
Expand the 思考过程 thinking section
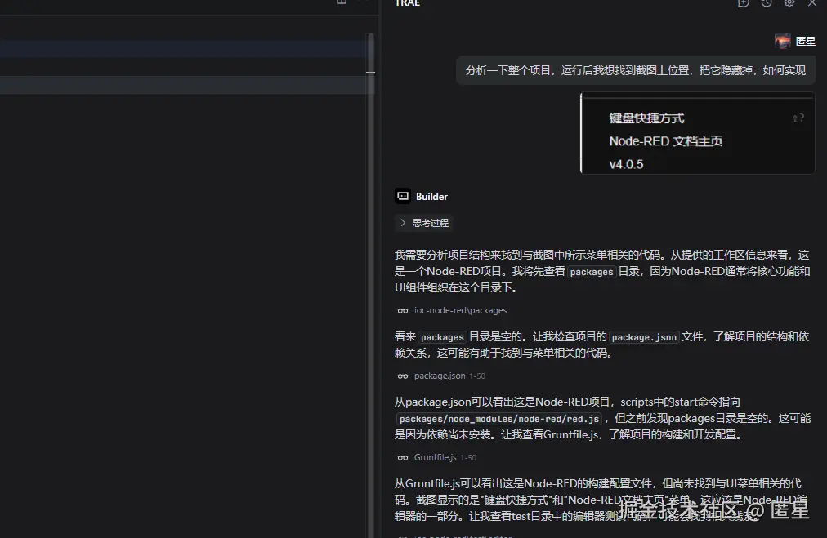pos(424,223)
